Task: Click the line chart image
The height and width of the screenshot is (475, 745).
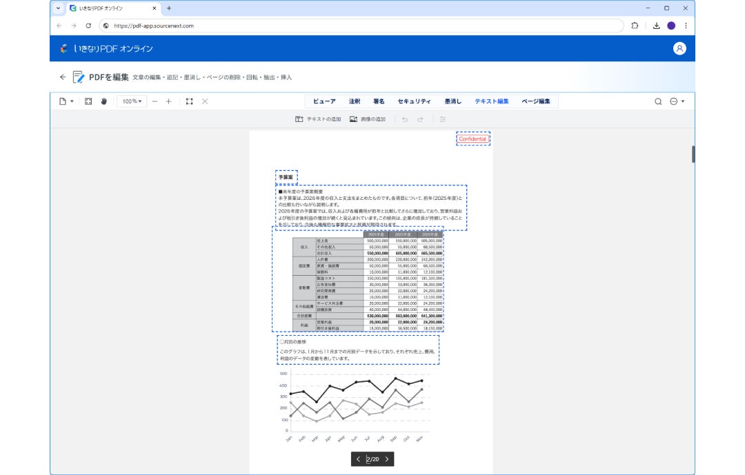Action: (x=355, y=406)
